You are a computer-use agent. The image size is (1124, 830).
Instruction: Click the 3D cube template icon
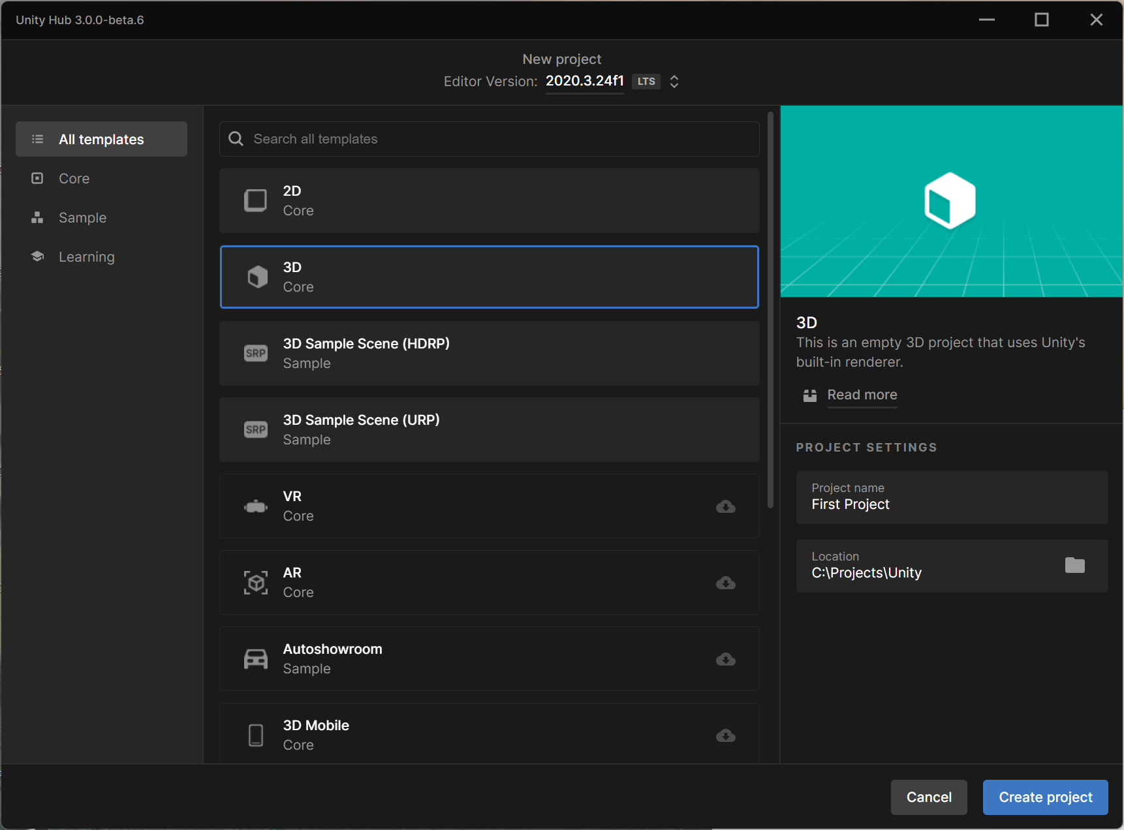[x=255, y=277]
